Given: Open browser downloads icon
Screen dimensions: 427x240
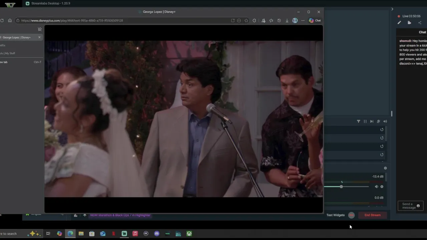Looking at the screenshot, I should (287, 20).
